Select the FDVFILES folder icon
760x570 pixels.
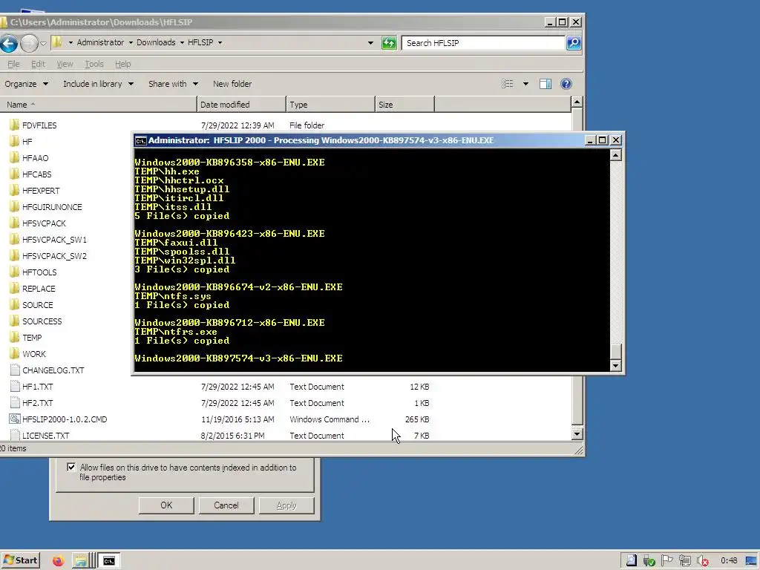(x=15, y=125)
